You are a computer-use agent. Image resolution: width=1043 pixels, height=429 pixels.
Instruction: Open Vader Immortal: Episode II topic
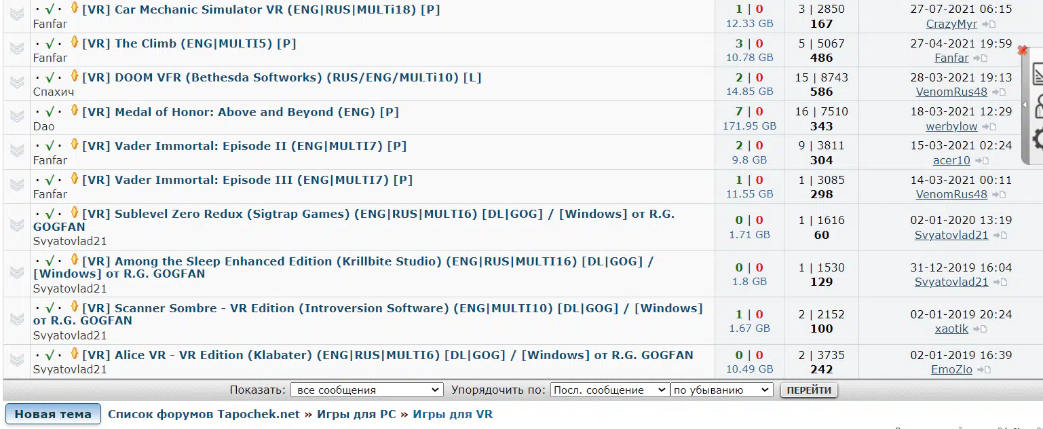(244, 146)
